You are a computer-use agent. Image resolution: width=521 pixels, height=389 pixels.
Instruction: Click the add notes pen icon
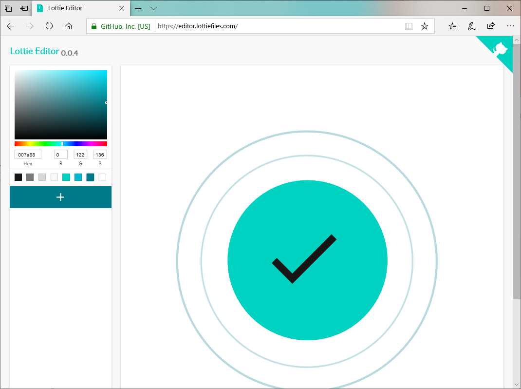(x=471, y=26)
